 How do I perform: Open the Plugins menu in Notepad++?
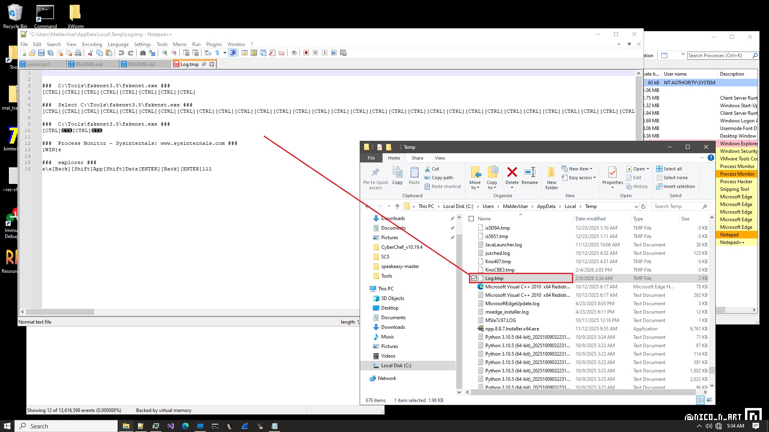coord(214,44)
